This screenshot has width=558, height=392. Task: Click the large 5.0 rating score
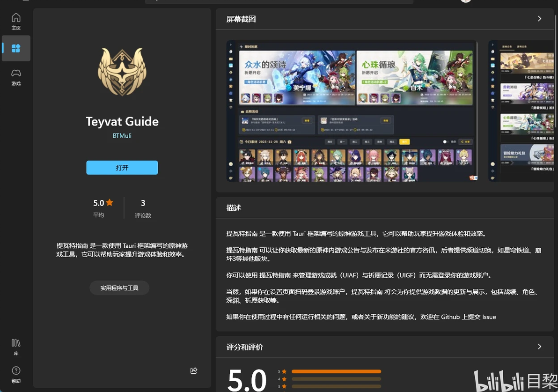click(247, 380)
